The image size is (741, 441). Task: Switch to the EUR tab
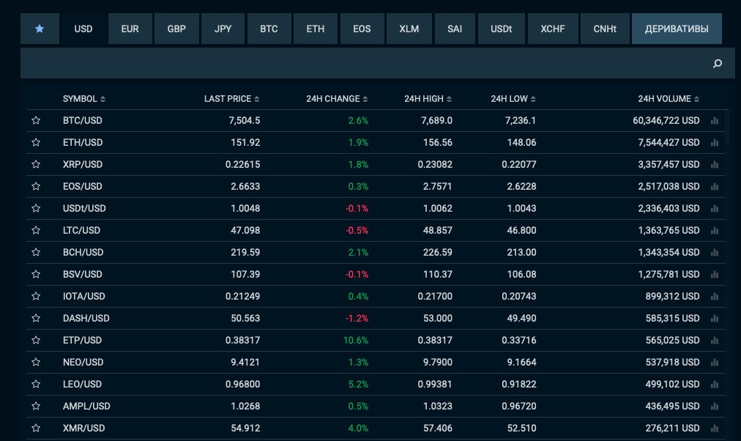coord(130,29)
